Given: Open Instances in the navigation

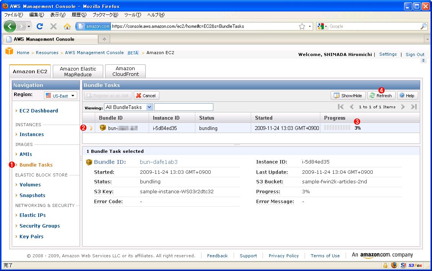Looking at the screenshot, I should pos(31,134).
